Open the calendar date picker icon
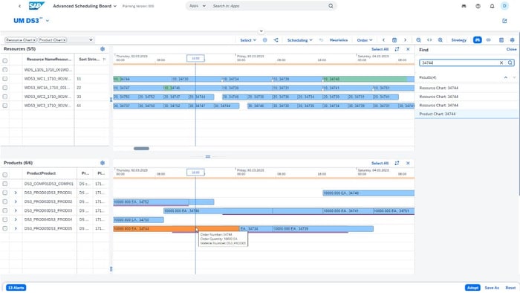Image resolution: width=520 pixels, height=293 pixels. tap(394, 40)
